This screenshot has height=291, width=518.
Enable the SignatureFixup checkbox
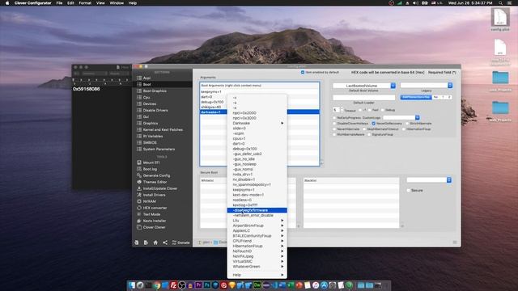tap(369, 135)
